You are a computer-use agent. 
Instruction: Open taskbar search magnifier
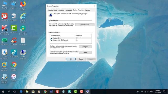tap(9, 92)
